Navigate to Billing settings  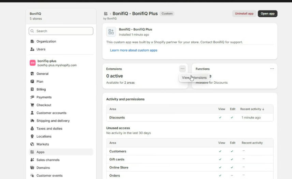(61, 89)
